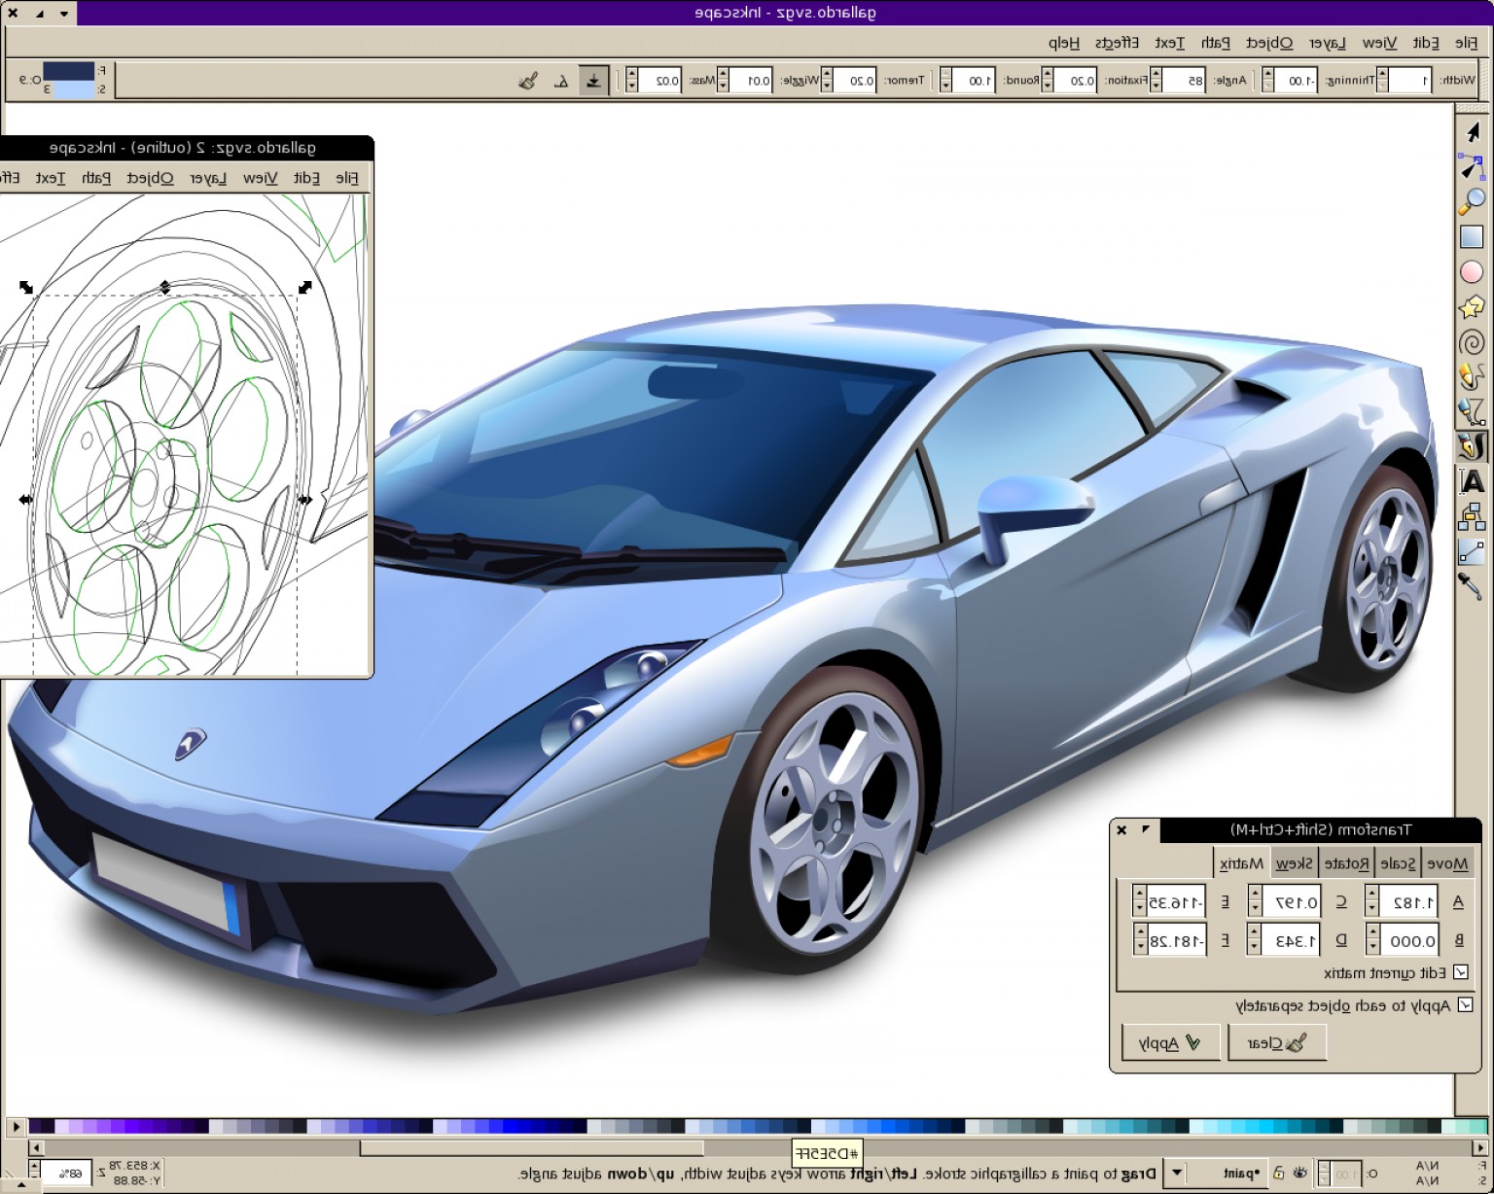
Task: Select the Calligraphy tool
Action: click(x=1472, y=446)
